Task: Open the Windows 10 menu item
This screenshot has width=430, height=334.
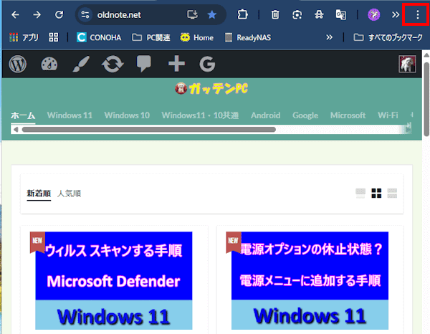Action: coord(127,115)
